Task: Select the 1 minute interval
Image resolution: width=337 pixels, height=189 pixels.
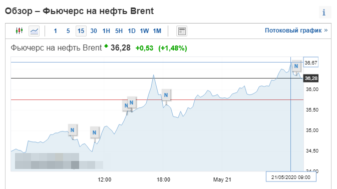Action: [55, 31]
